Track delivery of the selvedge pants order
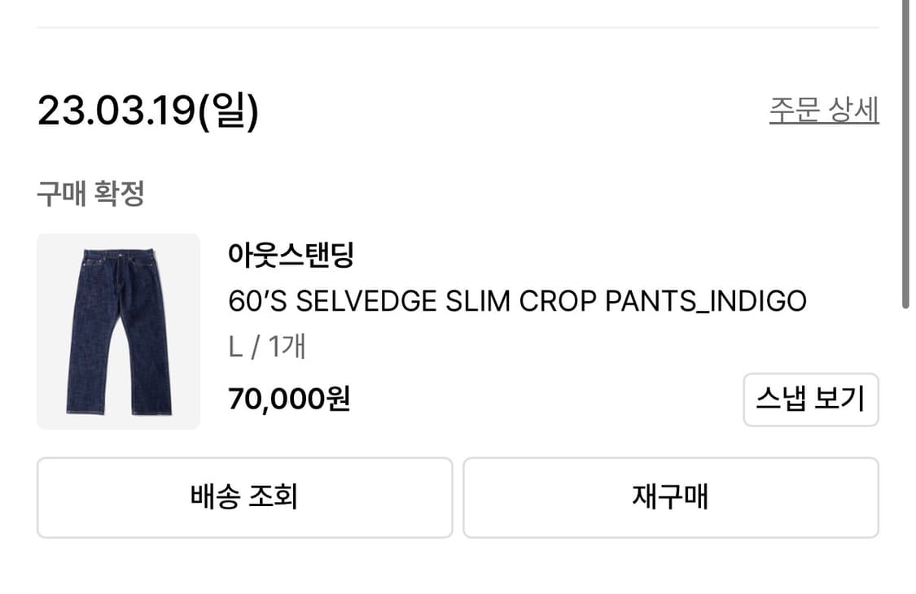 (244, 497)
